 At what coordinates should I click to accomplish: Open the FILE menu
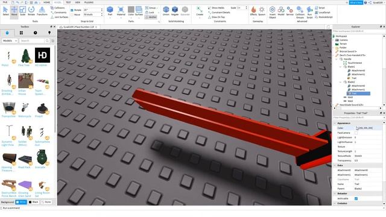tap(5, 2)
